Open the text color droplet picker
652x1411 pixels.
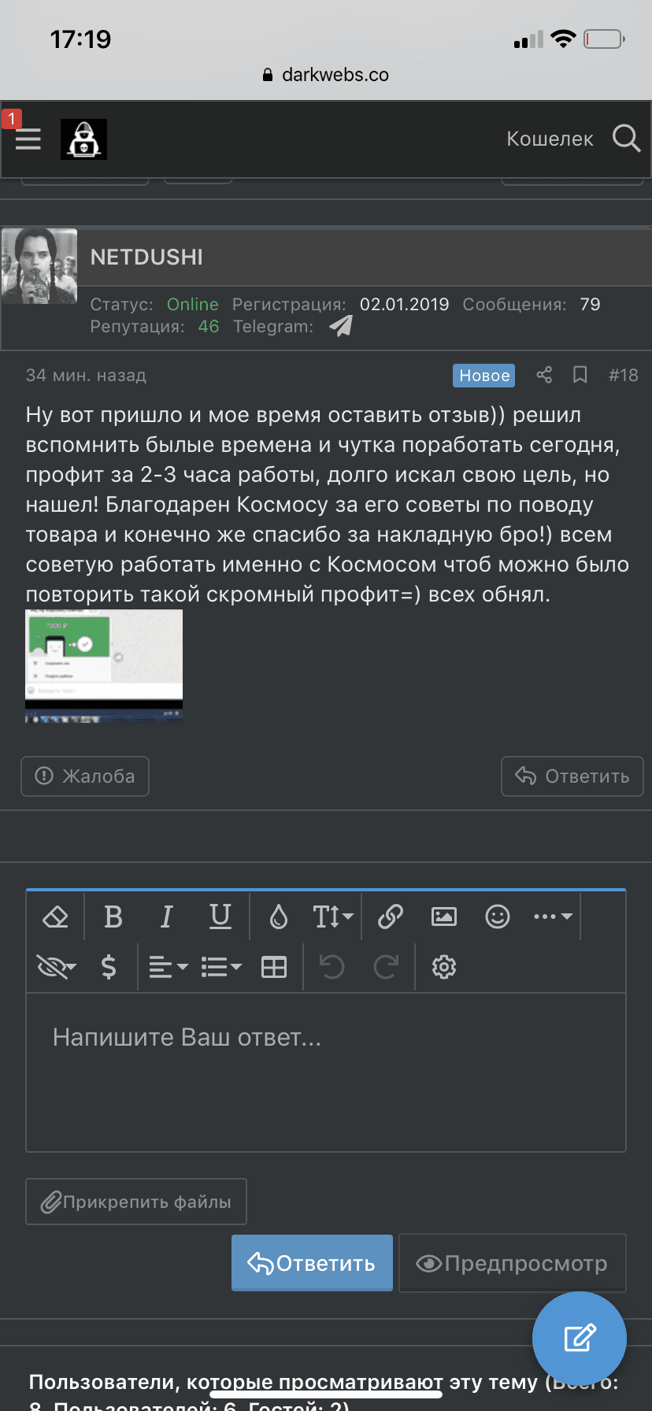[x=279, y=917]
